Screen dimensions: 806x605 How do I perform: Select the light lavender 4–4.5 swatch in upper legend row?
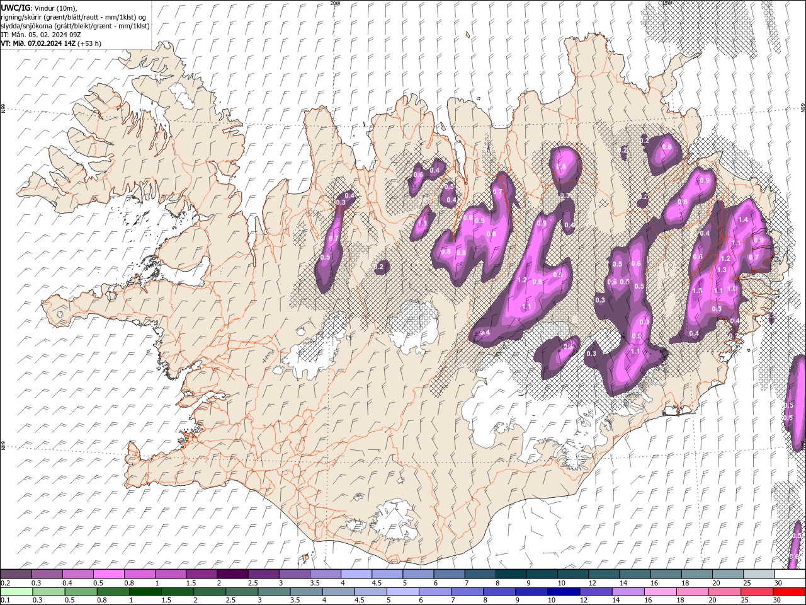(356, 574)
